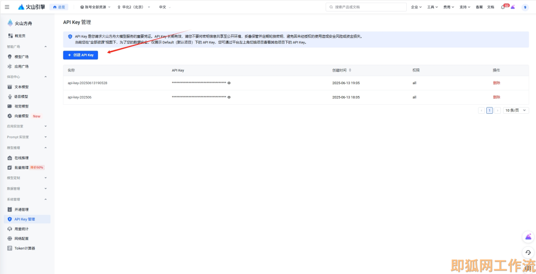Click the purple assistant icon in top bar

pyautogui.click(x=513, y=7)
